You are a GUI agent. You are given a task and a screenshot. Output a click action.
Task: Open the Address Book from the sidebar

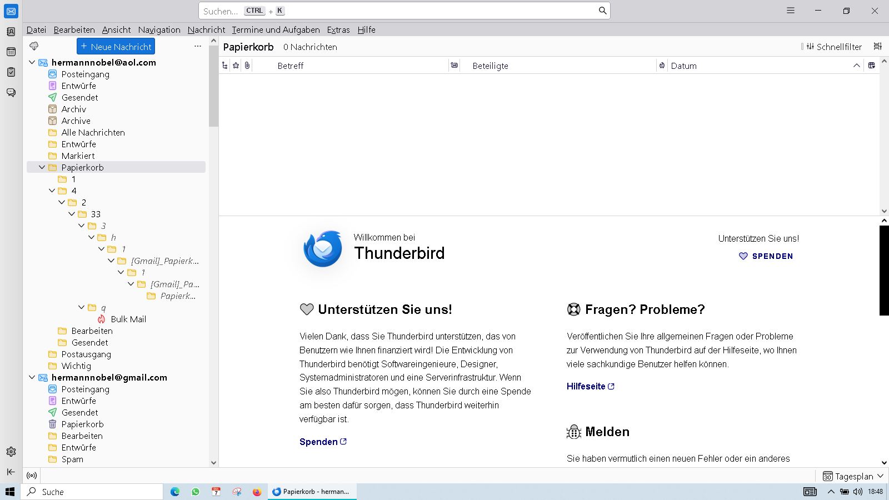pyautogui.click(x=11, y=32)
